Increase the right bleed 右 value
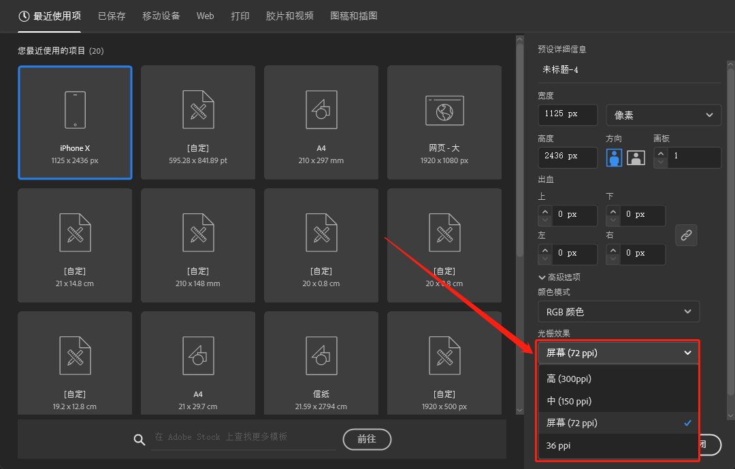 coord(613,250)
